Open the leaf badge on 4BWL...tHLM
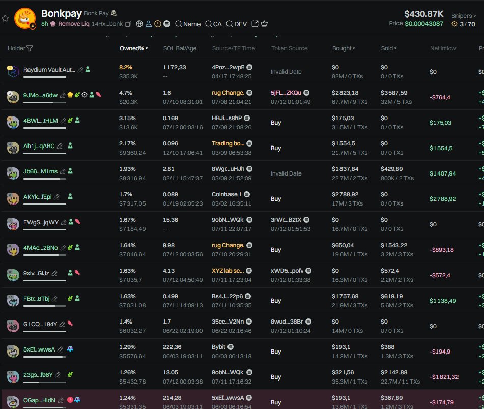Viewport: 484px width, 409px height. point(70,120)
